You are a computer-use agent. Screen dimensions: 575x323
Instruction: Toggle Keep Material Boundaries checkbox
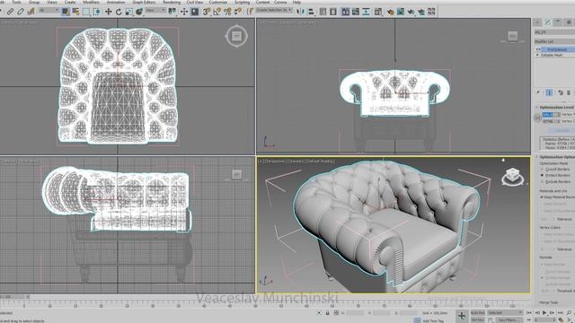point(542,197)
